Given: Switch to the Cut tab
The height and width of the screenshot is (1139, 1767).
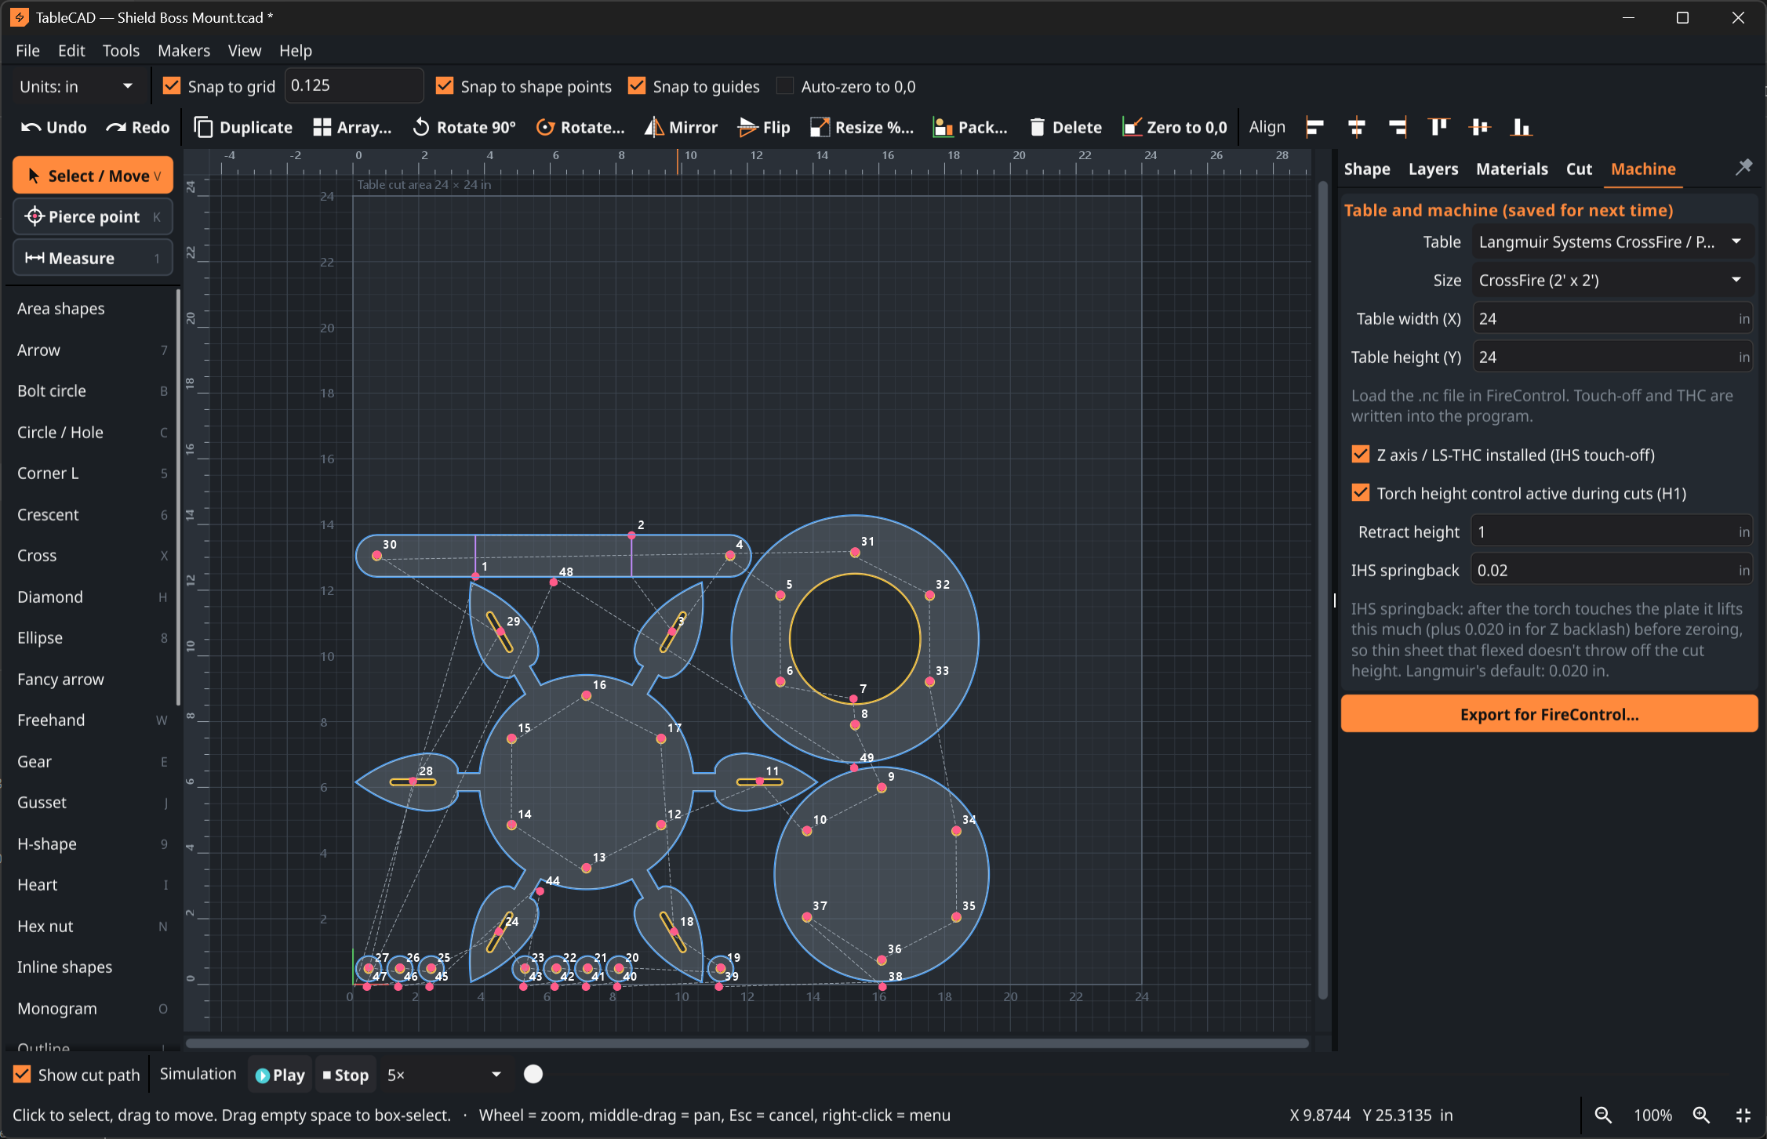Looking at the screenshot, I should [x=1579, y=169].
